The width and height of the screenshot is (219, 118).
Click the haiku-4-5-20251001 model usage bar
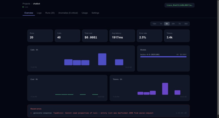tap(163, 57)
